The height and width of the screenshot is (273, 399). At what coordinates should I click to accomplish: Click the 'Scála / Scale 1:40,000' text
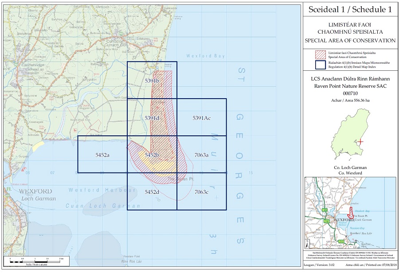pos(36,264)
